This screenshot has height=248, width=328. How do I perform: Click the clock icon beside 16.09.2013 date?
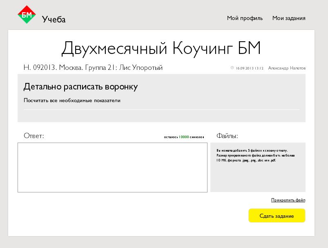232,68
